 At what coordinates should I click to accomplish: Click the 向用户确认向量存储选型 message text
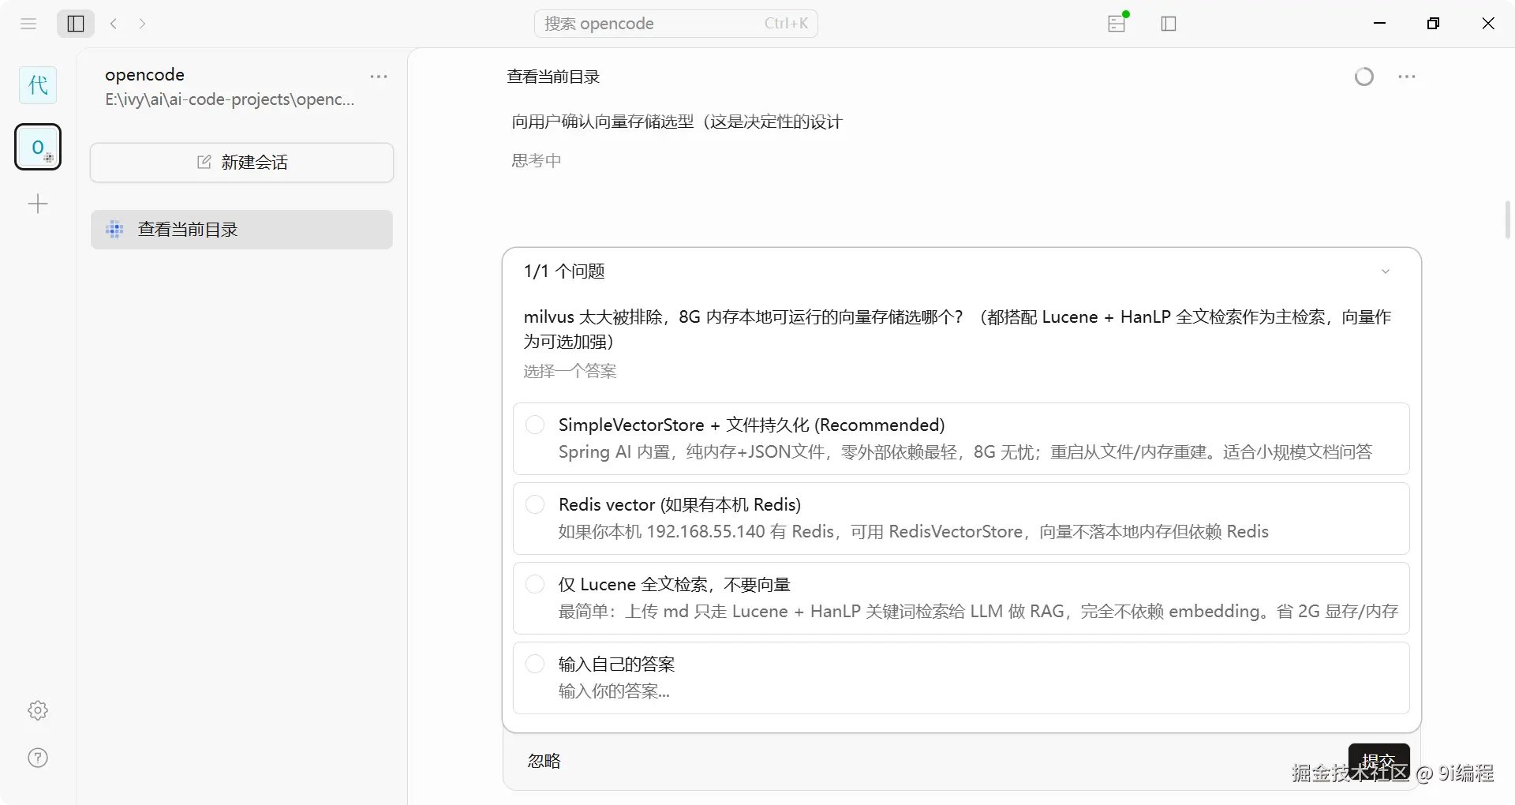coord(677,122)
